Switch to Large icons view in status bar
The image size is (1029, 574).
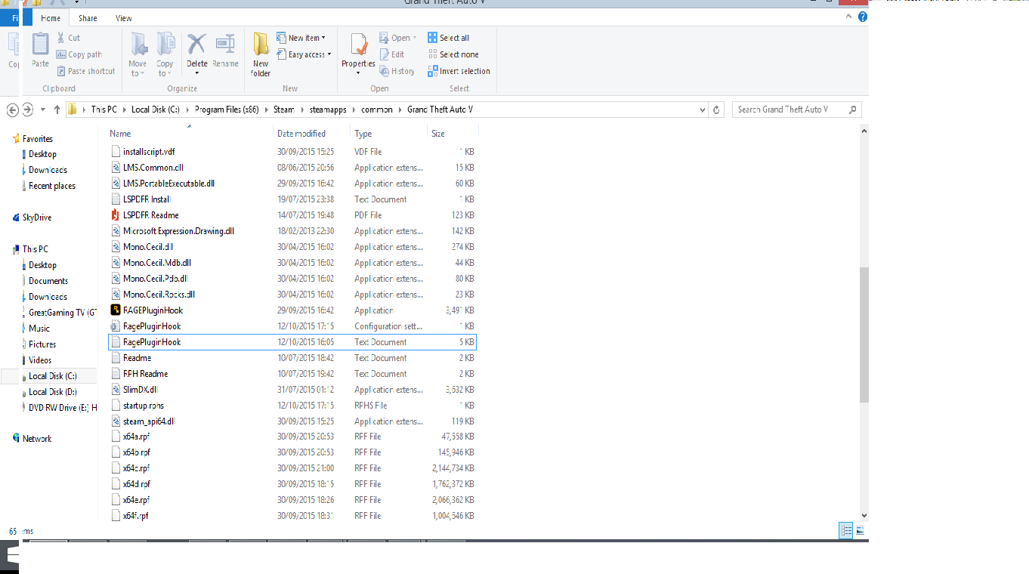coord(859,531)
